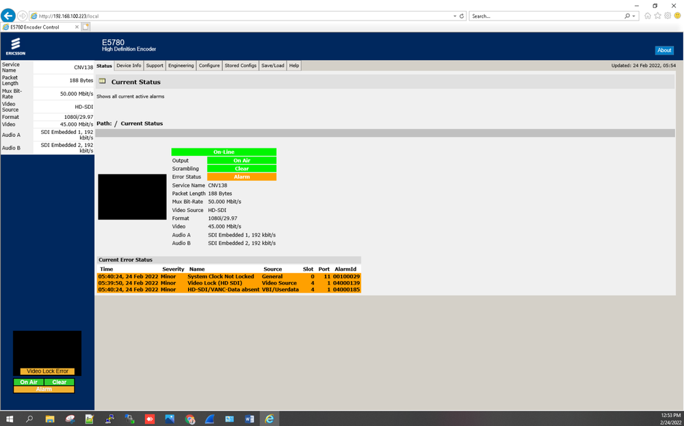Open the browser home page icon
Screen dimensions: 684x426
pos(648,16)
